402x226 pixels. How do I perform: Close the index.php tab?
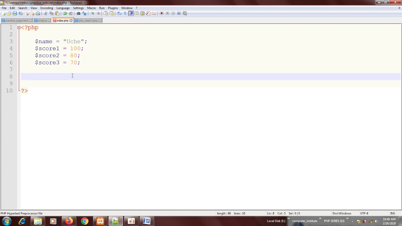pos(71,20)
